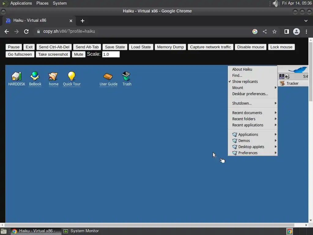Open the Quick Tour lightbulb icon
Viewport: 313px width, 235px height.
click(72, 76)
